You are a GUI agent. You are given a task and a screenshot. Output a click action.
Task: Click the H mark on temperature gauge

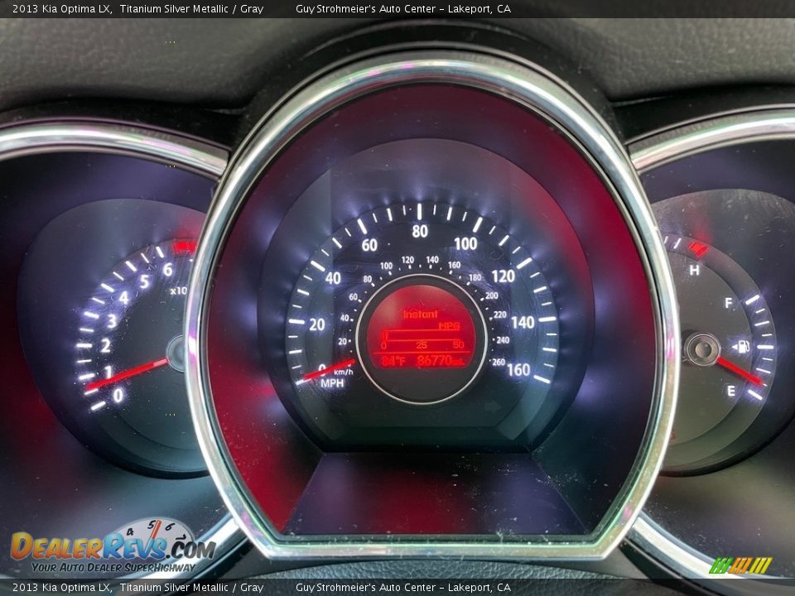click(694, 270)
